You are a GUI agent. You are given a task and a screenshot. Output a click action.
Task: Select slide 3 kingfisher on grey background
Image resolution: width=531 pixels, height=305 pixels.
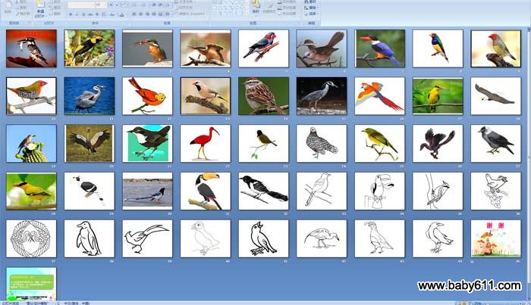tap(147, 48)
